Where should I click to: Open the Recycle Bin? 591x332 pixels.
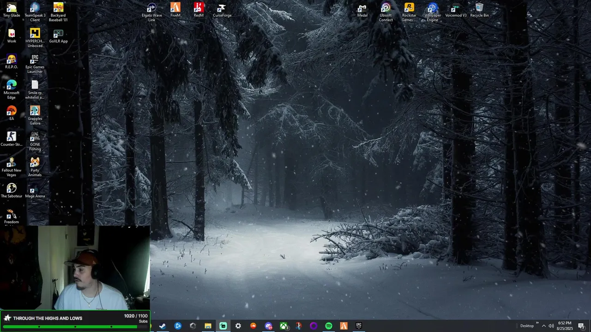[x=479, y=10]
